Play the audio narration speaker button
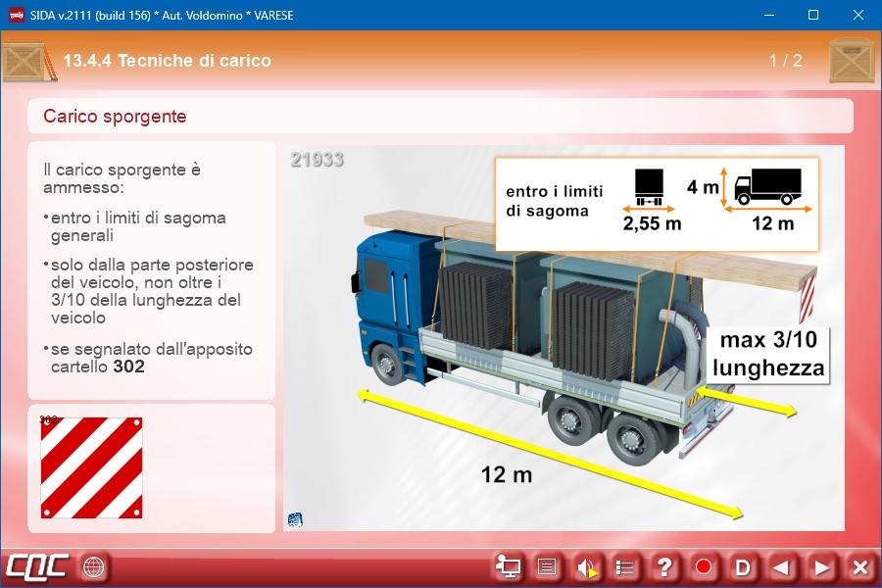 coord(587,566)
